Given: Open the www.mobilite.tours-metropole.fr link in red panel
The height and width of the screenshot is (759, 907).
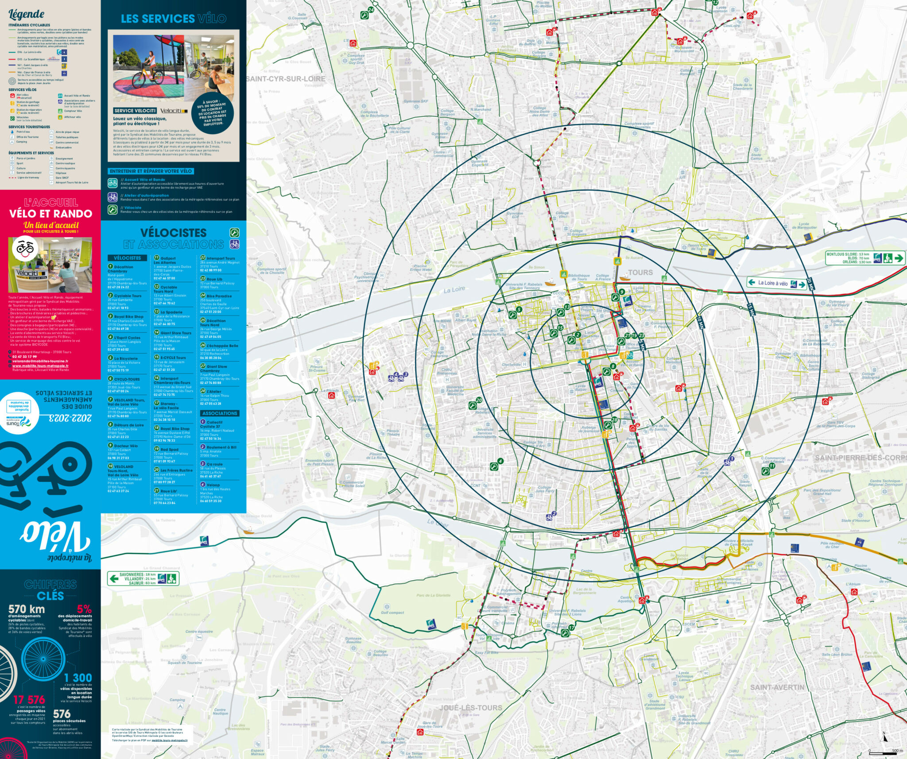Looking at the screenshot, I should coord(40,366).
